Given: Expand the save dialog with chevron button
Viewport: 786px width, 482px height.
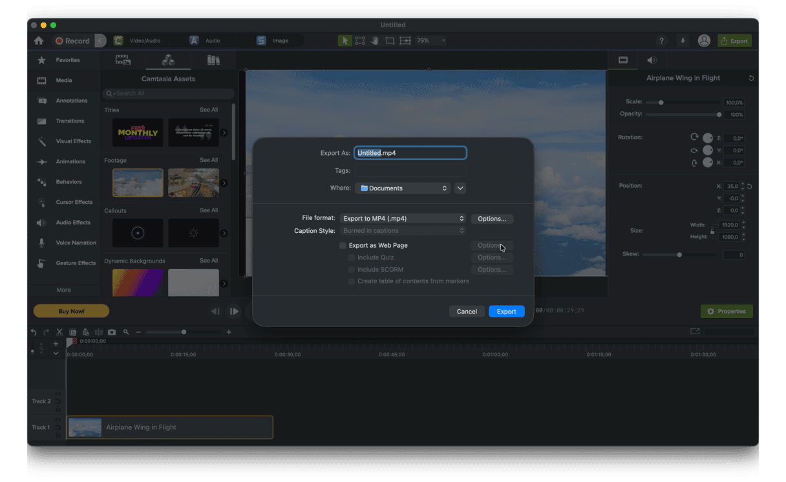Looking at the screenshot, I should click(x=460, y=188).
